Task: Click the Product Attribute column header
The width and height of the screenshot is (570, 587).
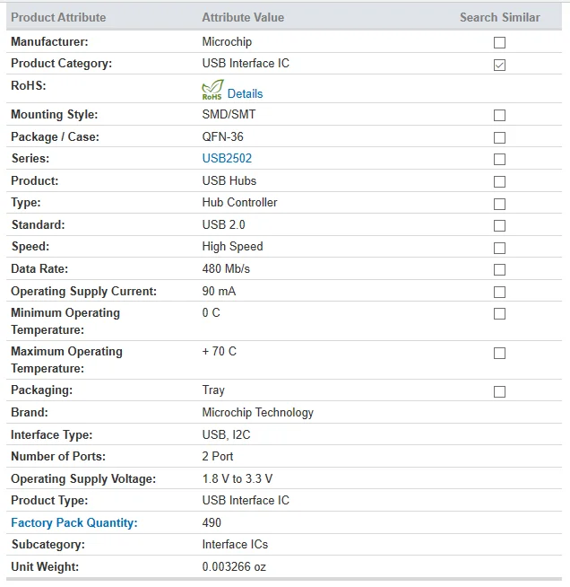Action: click(x=58, y=17)
